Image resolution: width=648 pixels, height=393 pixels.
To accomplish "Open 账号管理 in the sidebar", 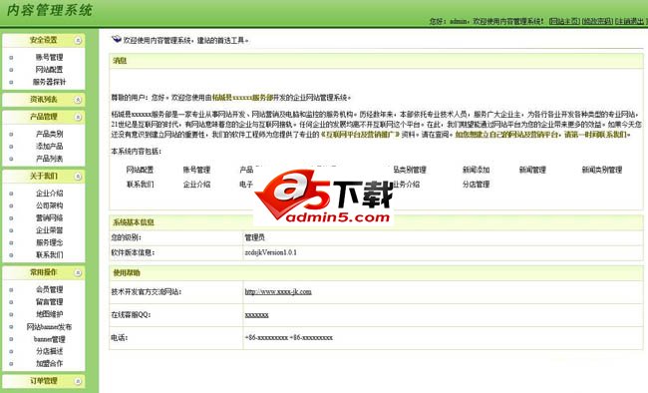I will tap(49, 58).
